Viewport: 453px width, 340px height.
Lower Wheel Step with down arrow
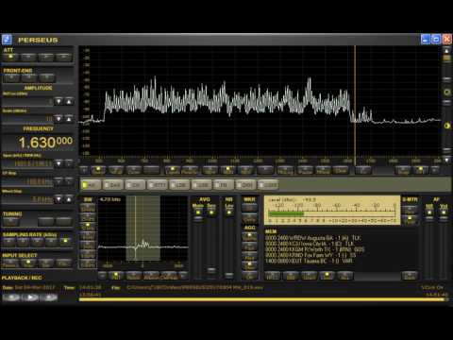click(59, 199)
